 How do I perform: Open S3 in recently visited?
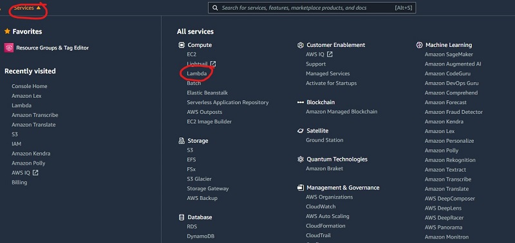coord(15,134)
